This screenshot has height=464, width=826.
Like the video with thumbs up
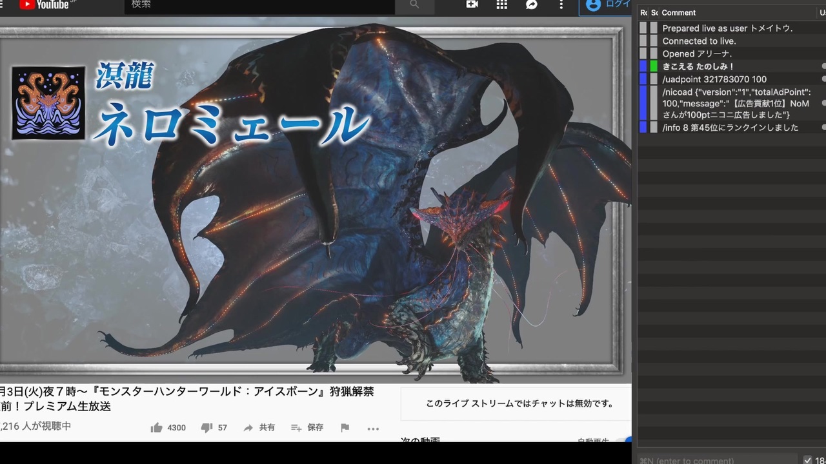[168, 427]
